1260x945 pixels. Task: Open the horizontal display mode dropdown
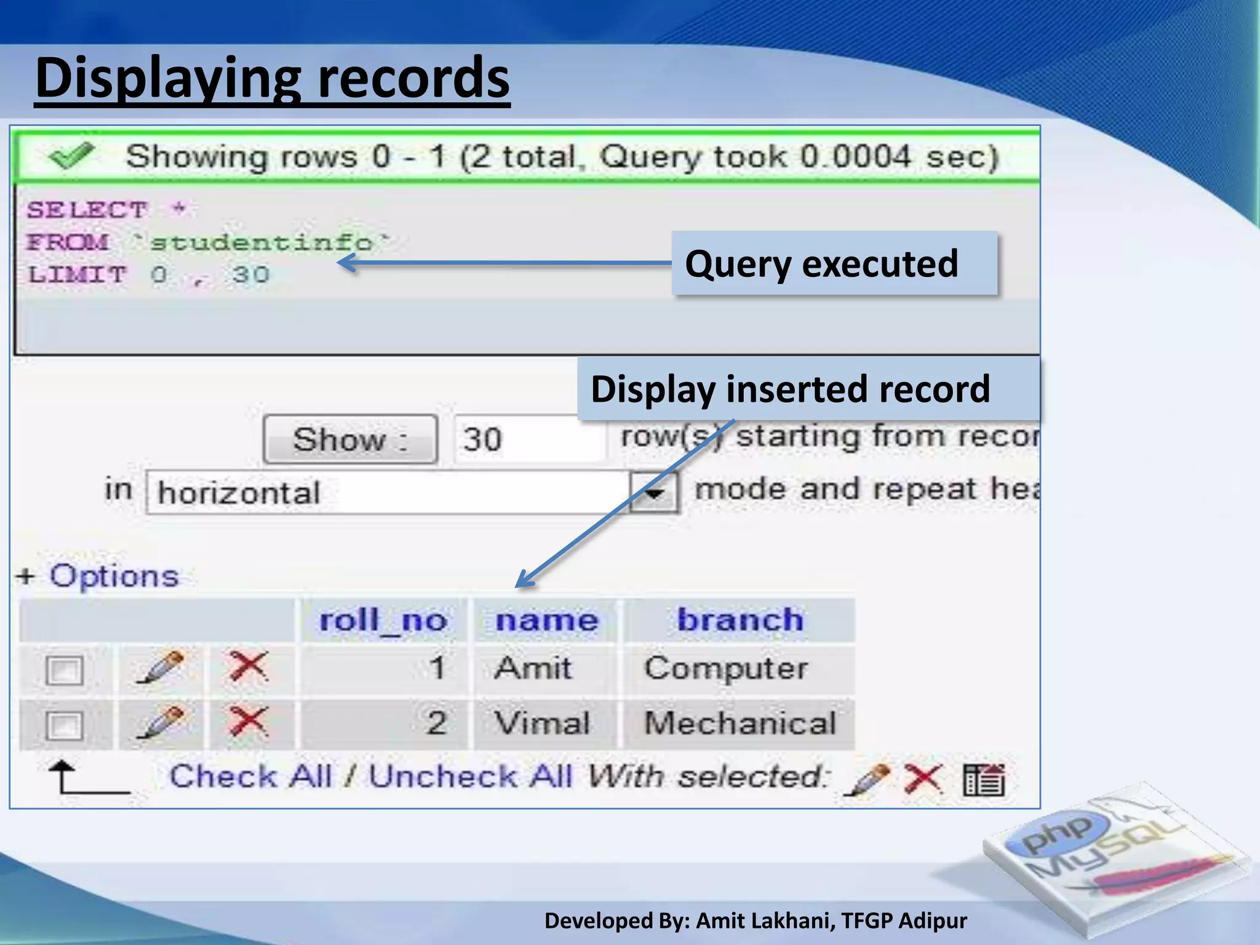[412, 493]
